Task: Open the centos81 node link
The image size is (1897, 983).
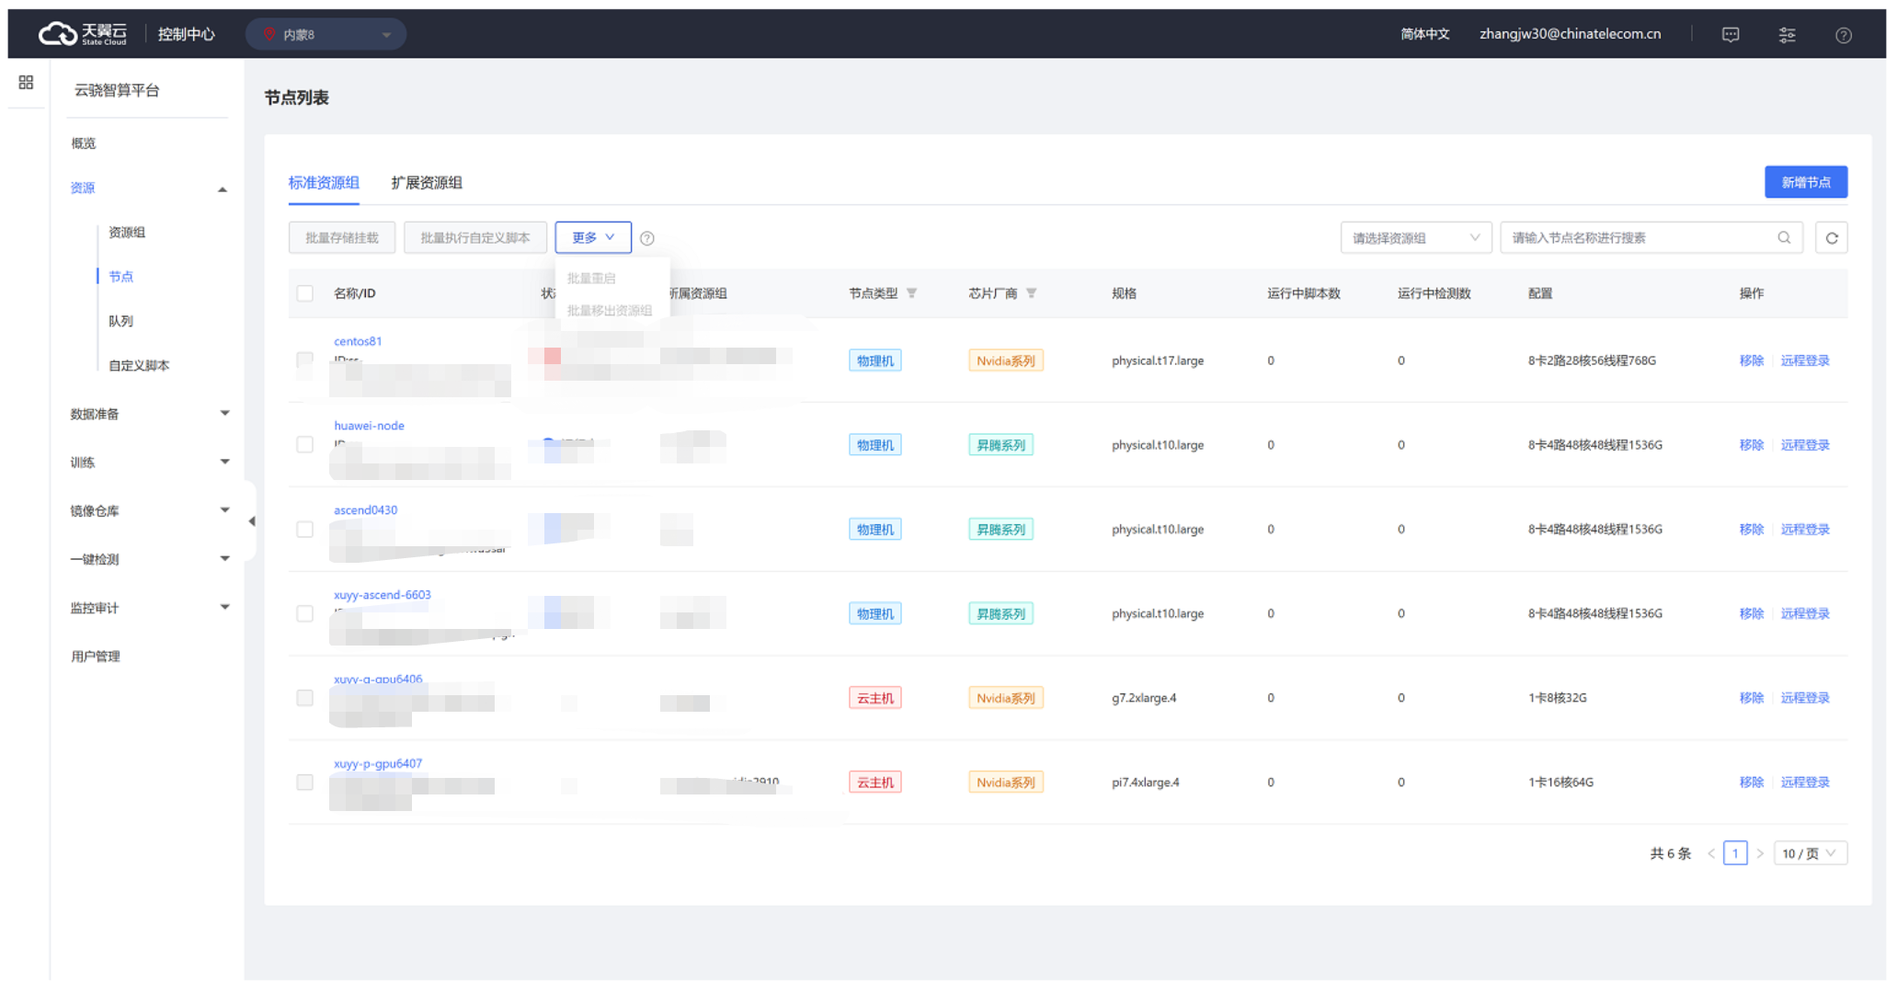Action: [x=358, y=341]
